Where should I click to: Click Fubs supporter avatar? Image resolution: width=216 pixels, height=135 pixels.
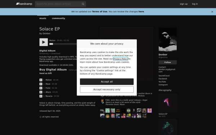pyautogui.click(x=102, y=102)
